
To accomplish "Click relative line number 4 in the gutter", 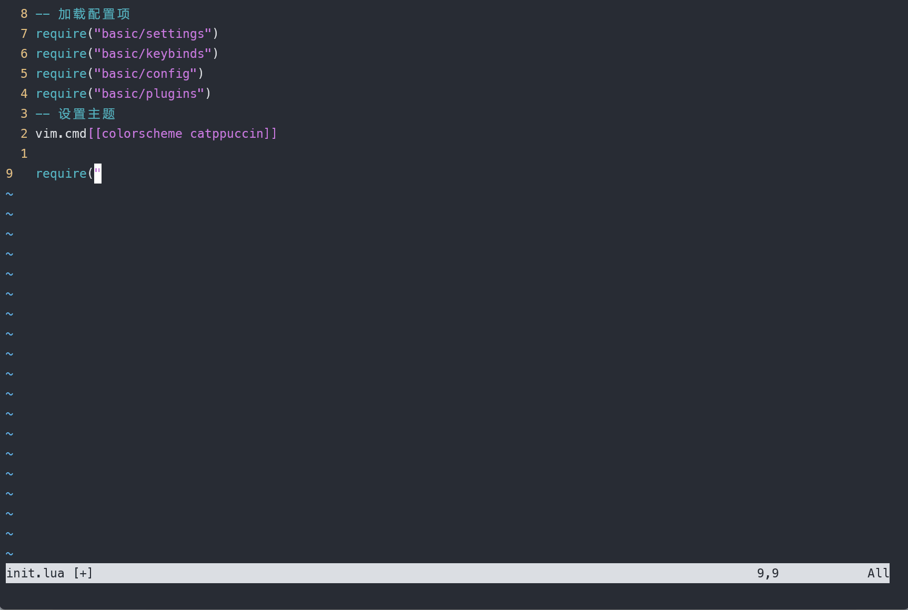I will click(24, 94).
